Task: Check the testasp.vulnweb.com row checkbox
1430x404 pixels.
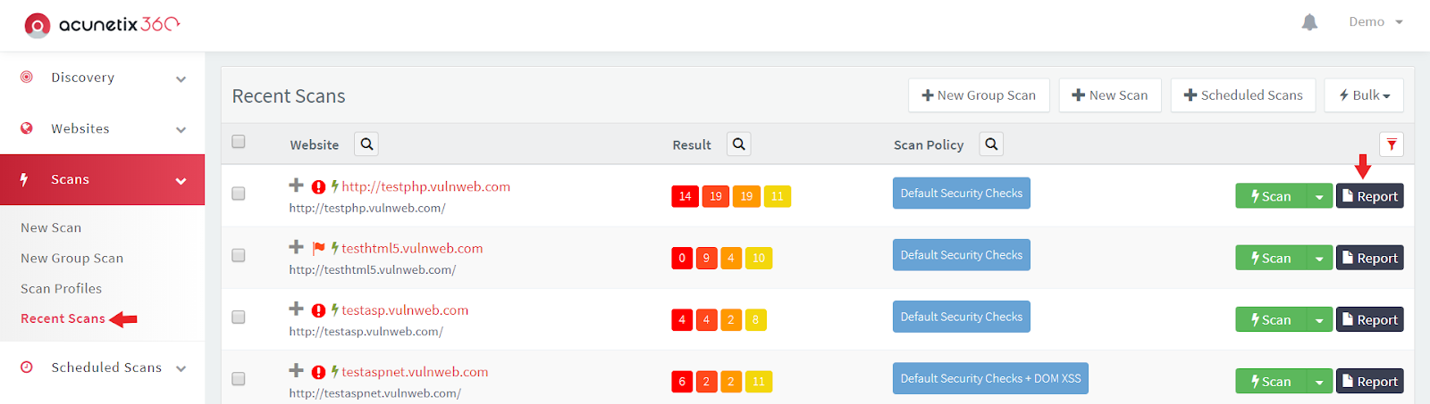Action: click(238, 317)
